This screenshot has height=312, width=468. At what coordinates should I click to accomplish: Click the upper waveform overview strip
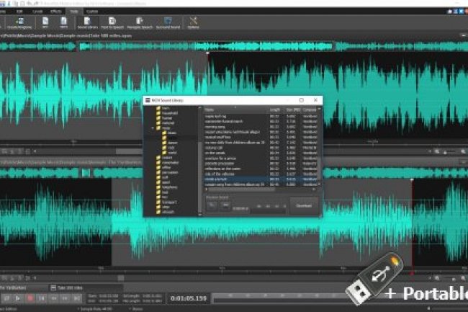[x=234, y=46]
